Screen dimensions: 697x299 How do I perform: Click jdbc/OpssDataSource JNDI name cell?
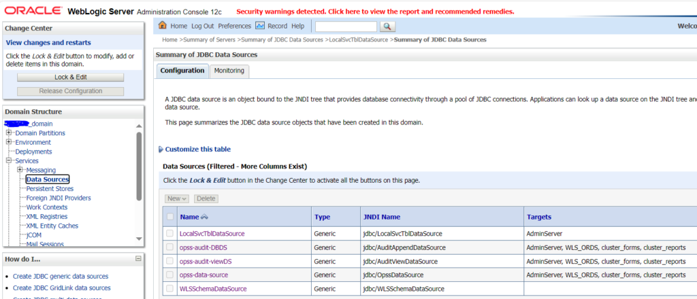pyautogui.click(x=393, y=275)
